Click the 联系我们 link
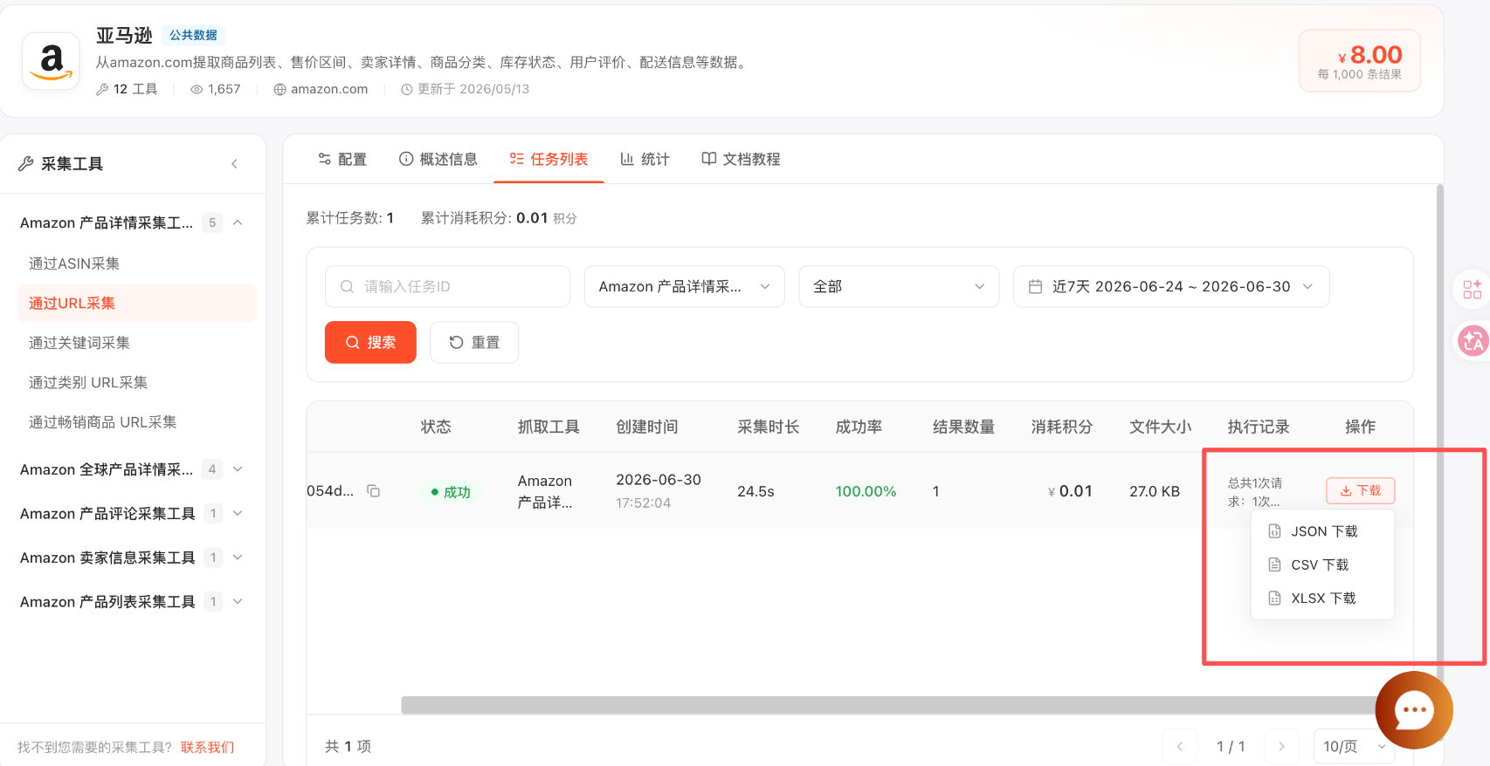The height and width of the screenshot is (766, 1490). click(x=208, y=747)
